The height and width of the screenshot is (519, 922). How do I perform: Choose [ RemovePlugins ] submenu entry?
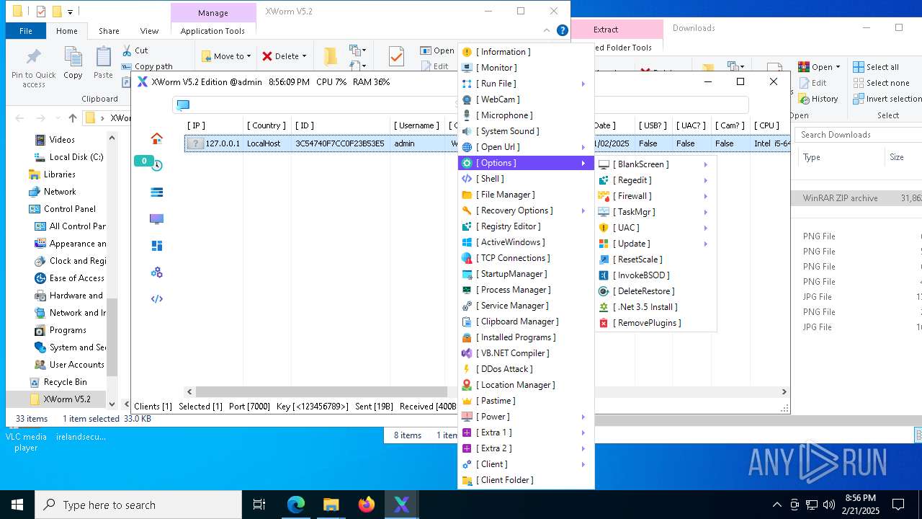coord(655,323)
